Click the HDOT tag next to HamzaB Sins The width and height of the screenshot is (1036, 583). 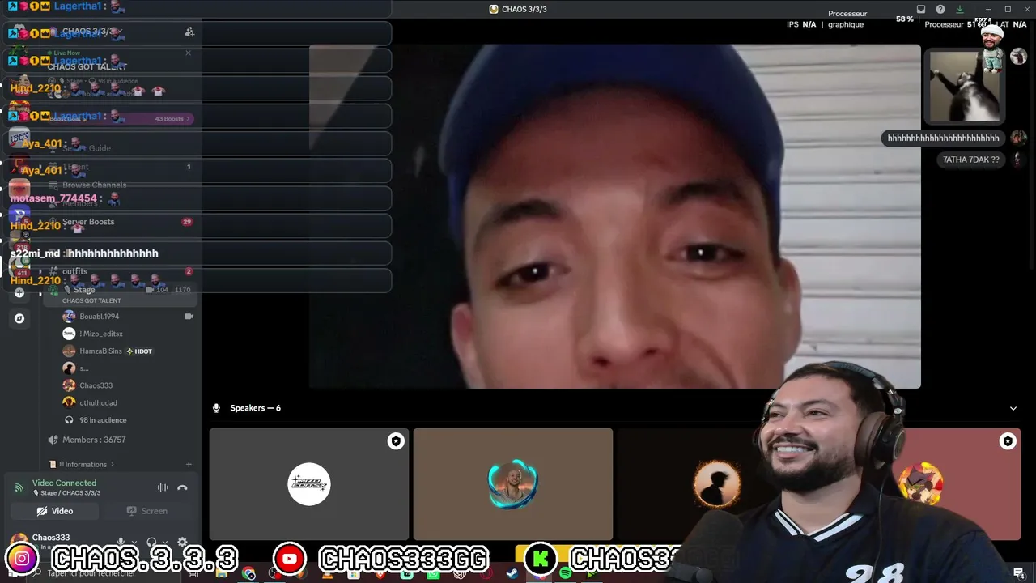(139, 351)
